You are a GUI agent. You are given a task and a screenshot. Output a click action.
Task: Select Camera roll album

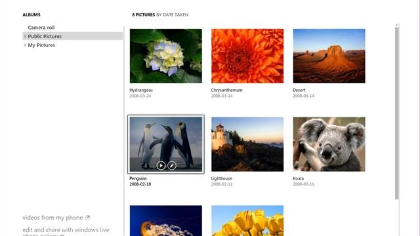[x=41, y=28]
